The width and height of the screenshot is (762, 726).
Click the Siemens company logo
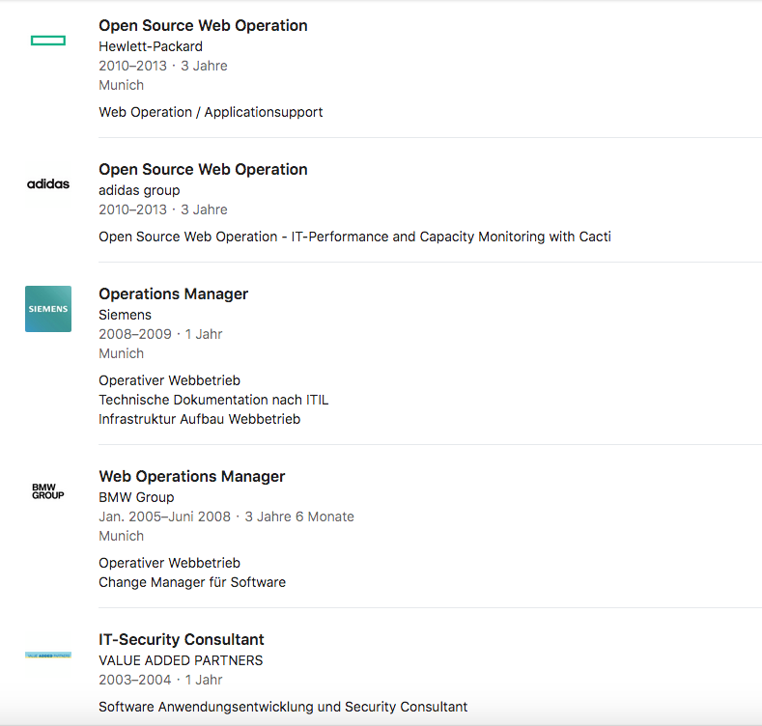click(48, 309)
